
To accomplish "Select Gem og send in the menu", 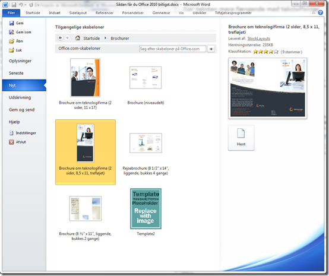I will pyautogui.click(x=24, y=109).
